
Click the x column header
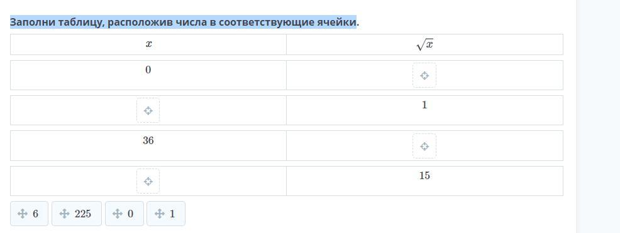click(x=148, y=44)
